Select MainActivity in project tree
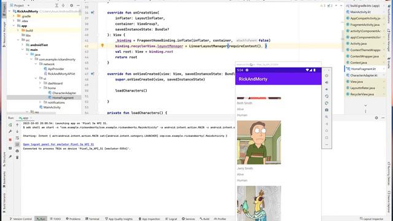Screen dimensions: 393x221 (x=50, y=107)
